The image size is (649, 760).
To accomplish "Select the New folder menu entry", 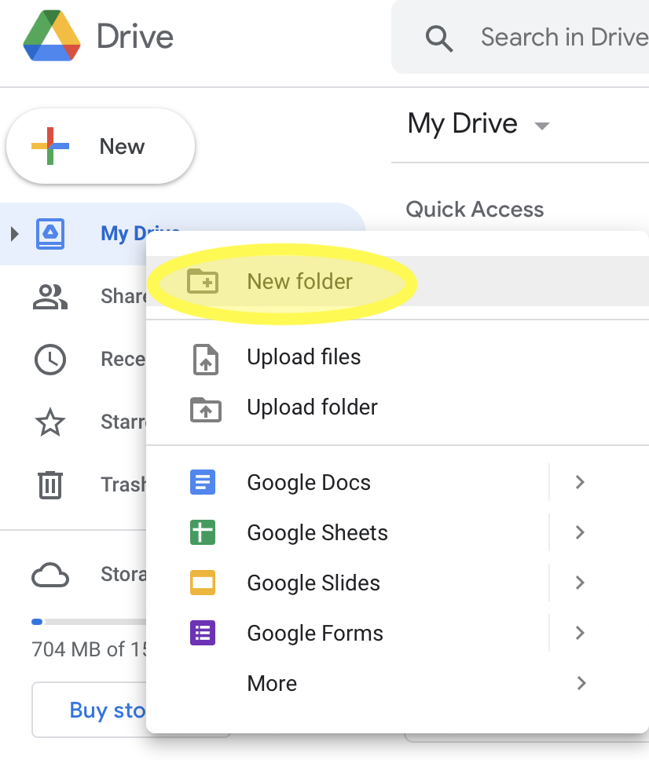I will pos(398,281).
